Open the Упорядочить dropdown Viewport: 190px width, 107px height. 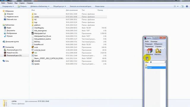8,6
